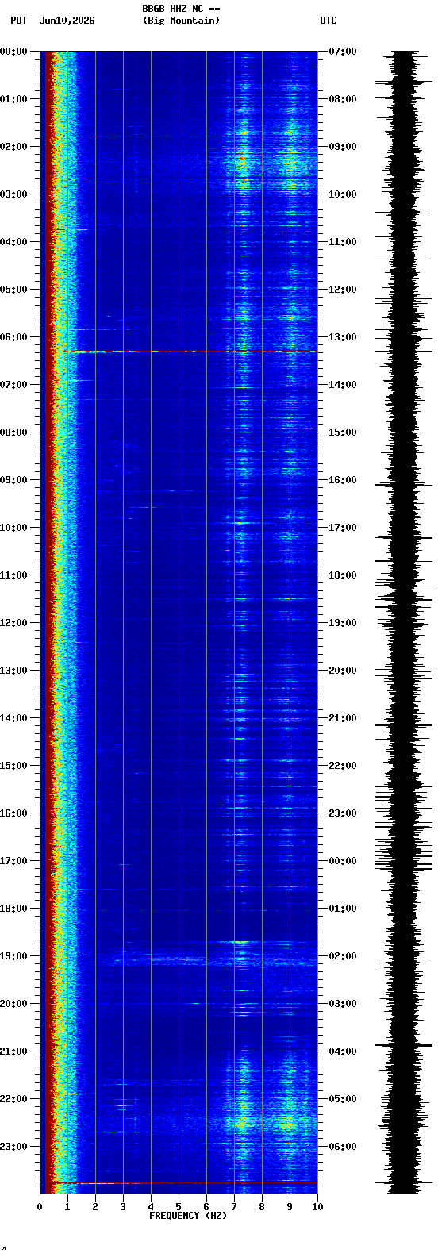
Task: Click the 2 Hz frequency axis tick label
Action: [x=95, y=1207]
